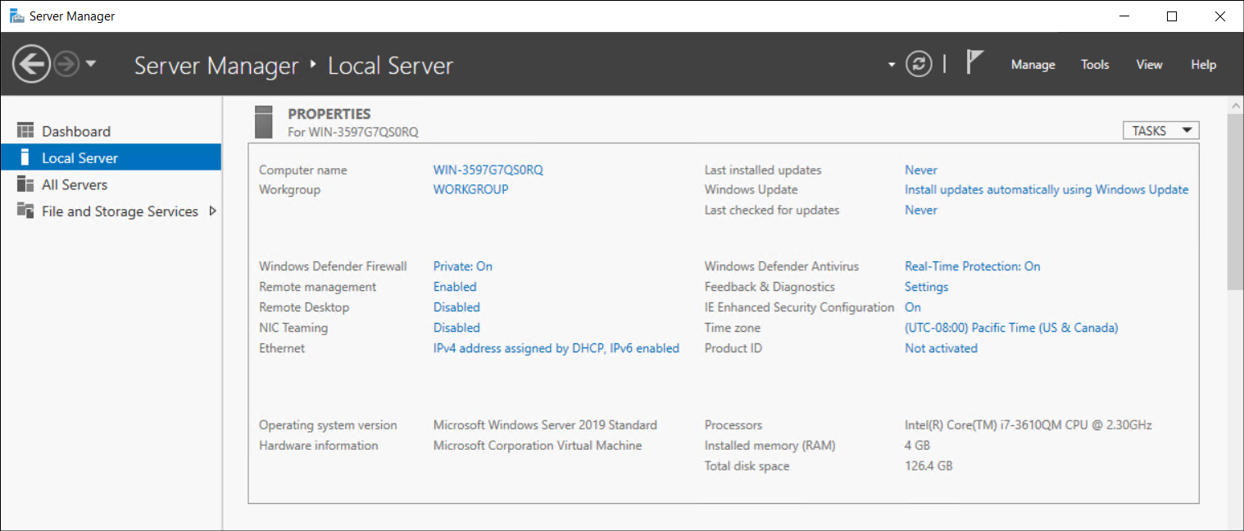Minimize the Server Manager window
The width and height of the screenshot is (1244, 531).
click(x=1125, y=16)
